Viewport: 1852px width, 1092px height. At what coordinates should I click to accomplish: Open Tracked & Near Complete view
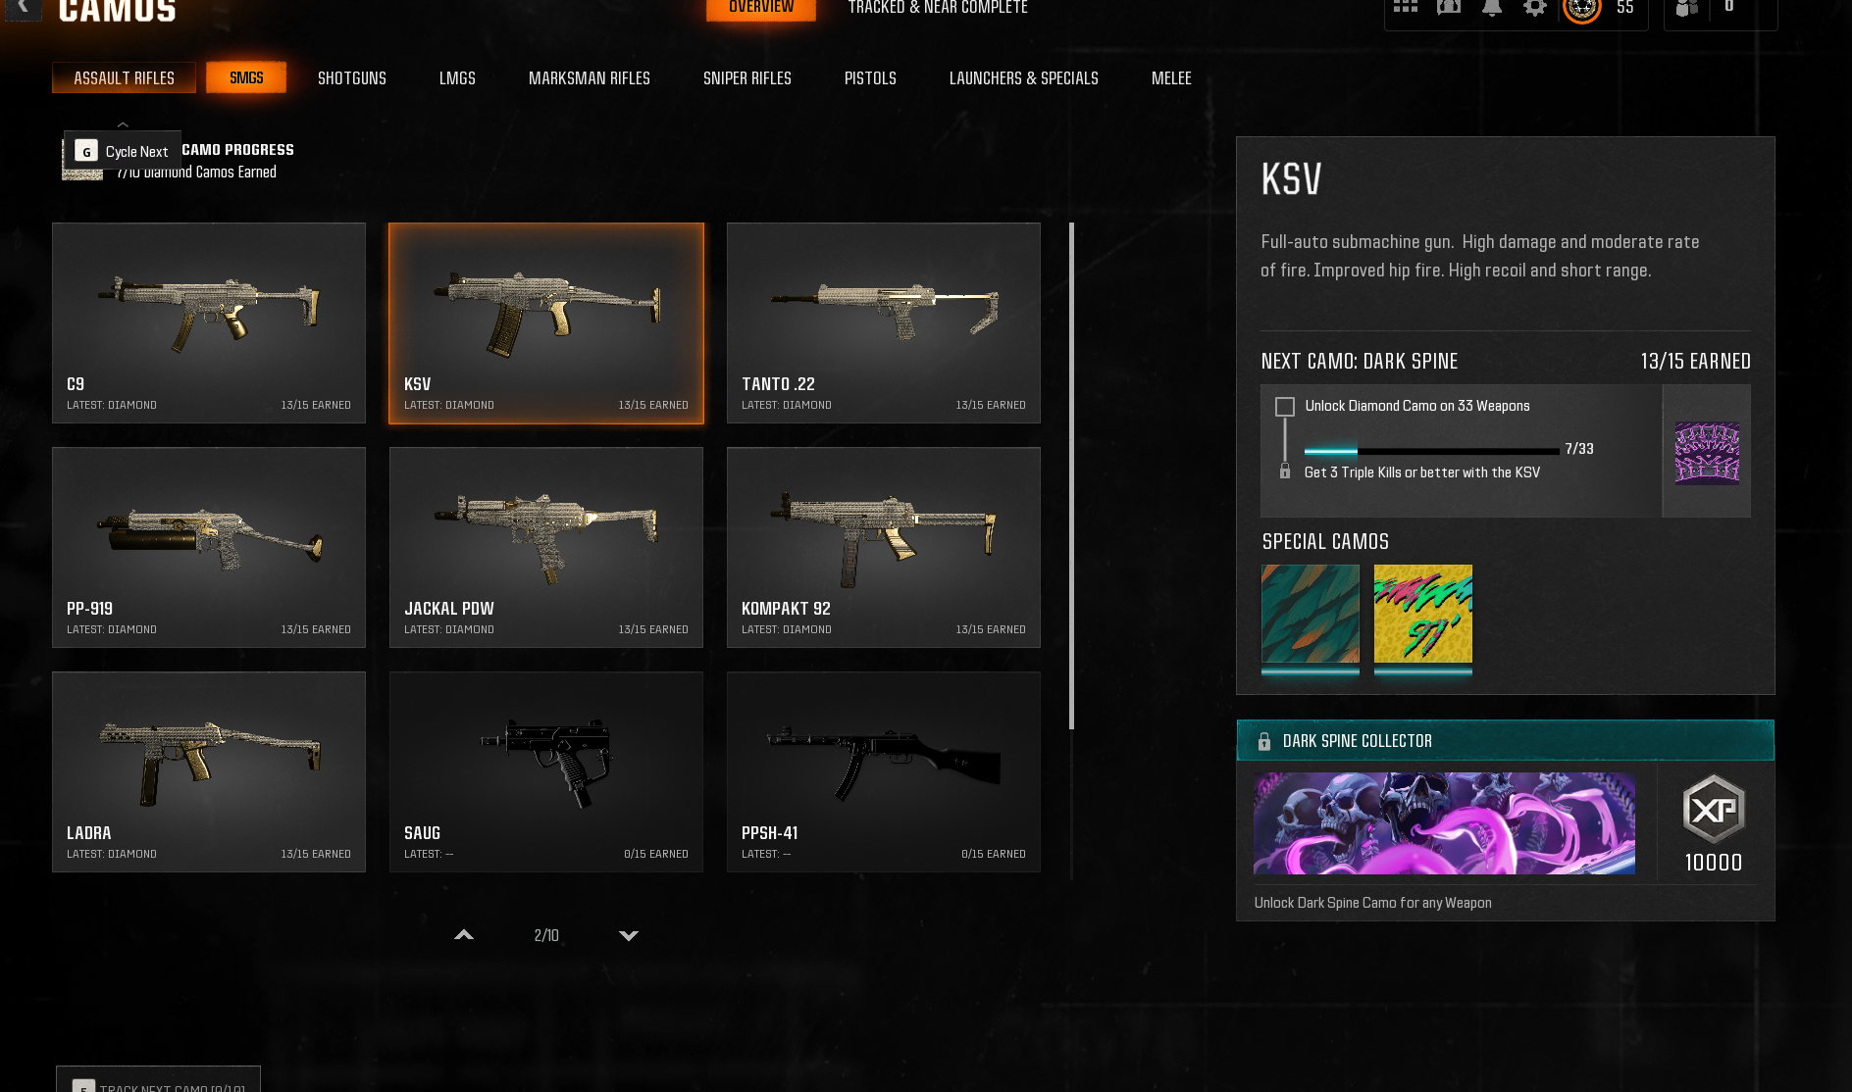pos(938,8)
